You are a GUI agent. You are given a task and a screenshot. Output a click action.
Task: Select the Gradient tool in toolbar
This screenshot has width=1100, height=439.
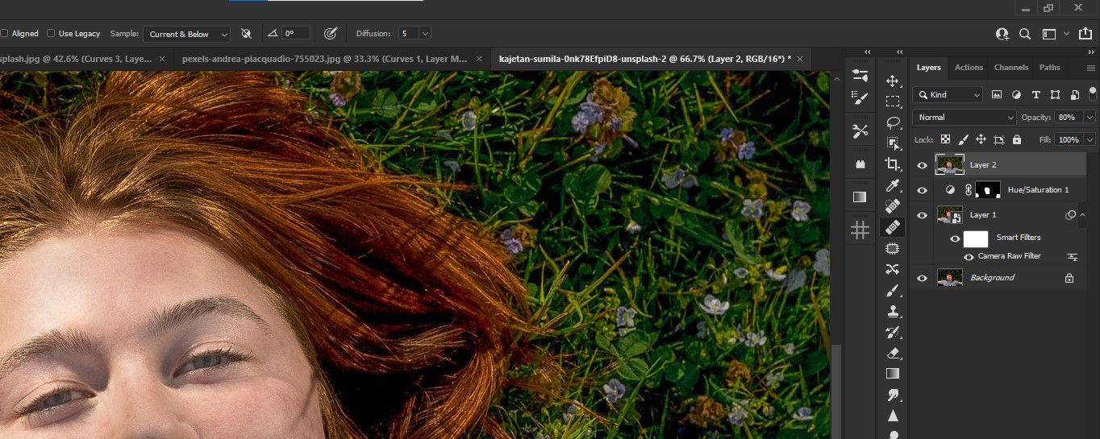pyautogui.click(x=893, y=374)
